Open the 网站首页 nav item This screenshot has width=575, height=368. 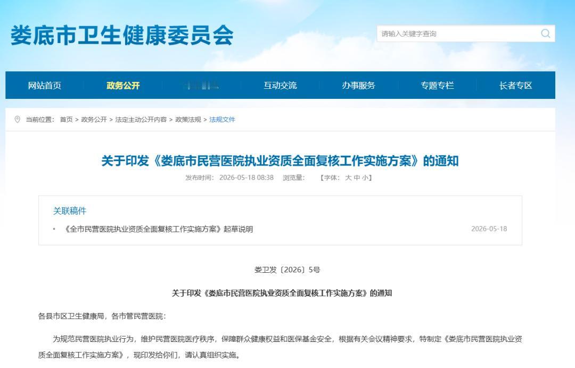(45, 85)
